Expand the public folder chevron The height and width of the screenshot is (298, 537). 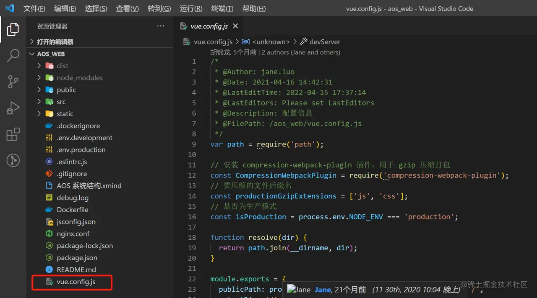(x=39, y=90)
